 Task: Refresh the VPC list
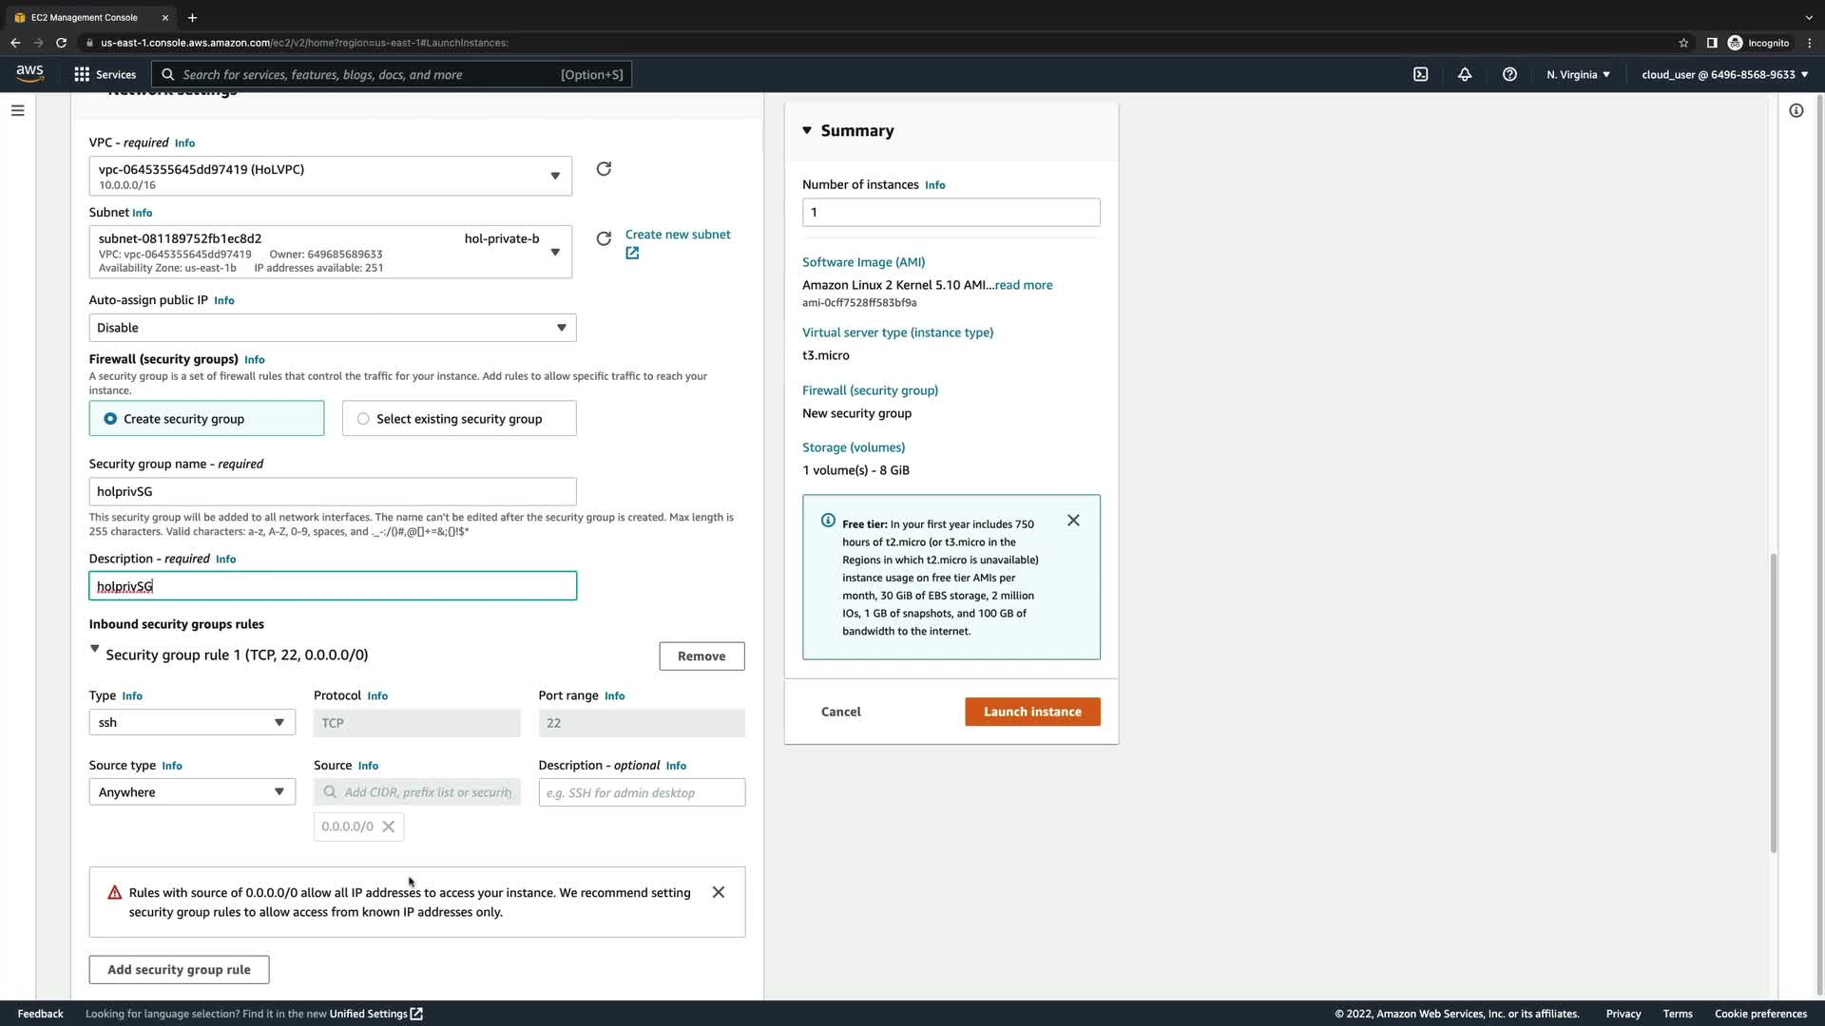pos(604,169)
